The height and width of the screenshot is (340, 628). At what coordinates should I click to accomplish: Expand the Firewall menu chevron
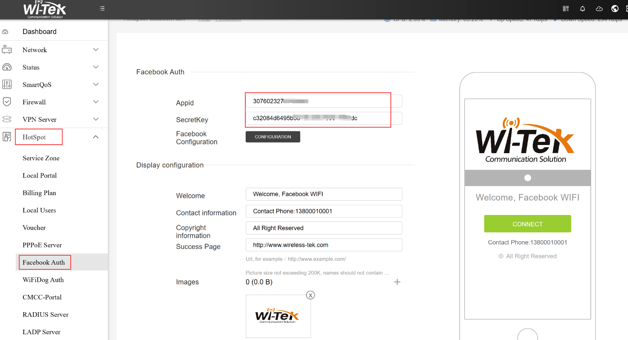(x=96, y=102)
